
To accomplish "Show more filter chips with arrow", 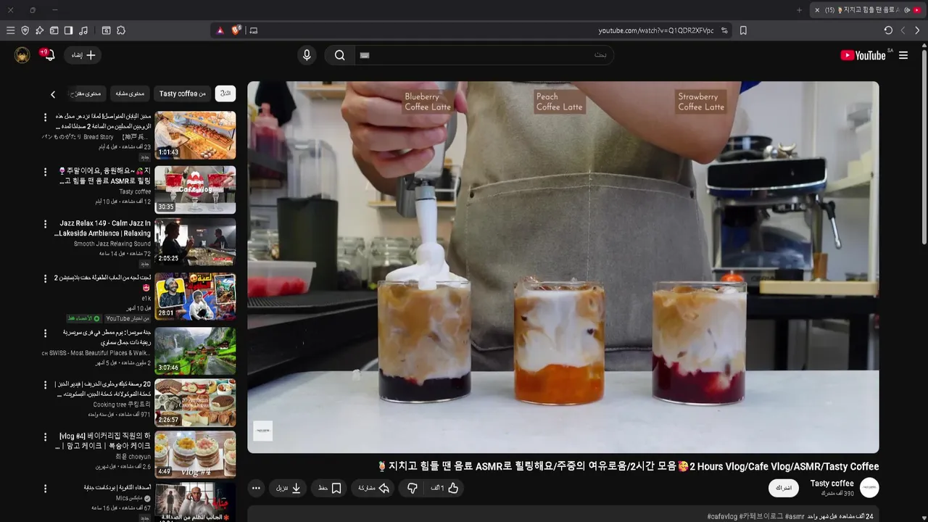I will pos(53,94).
